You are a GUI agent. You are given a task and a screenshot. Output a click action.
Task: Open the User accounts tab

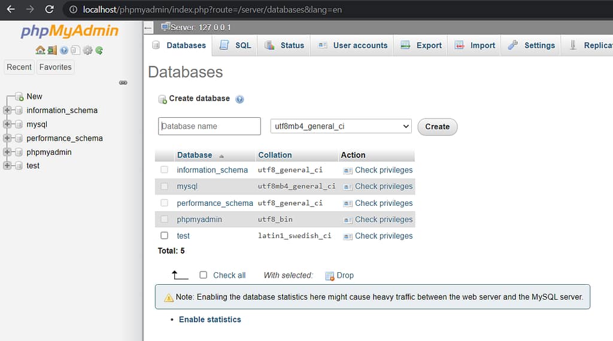coord(353,45)
